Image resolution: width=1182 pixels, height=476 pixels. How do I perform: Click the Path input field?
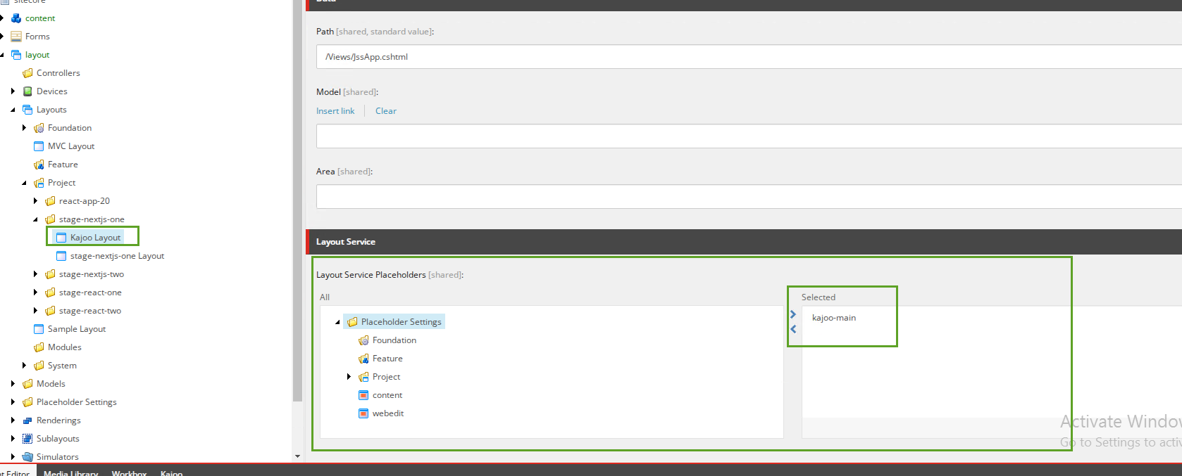coord(749,57)
